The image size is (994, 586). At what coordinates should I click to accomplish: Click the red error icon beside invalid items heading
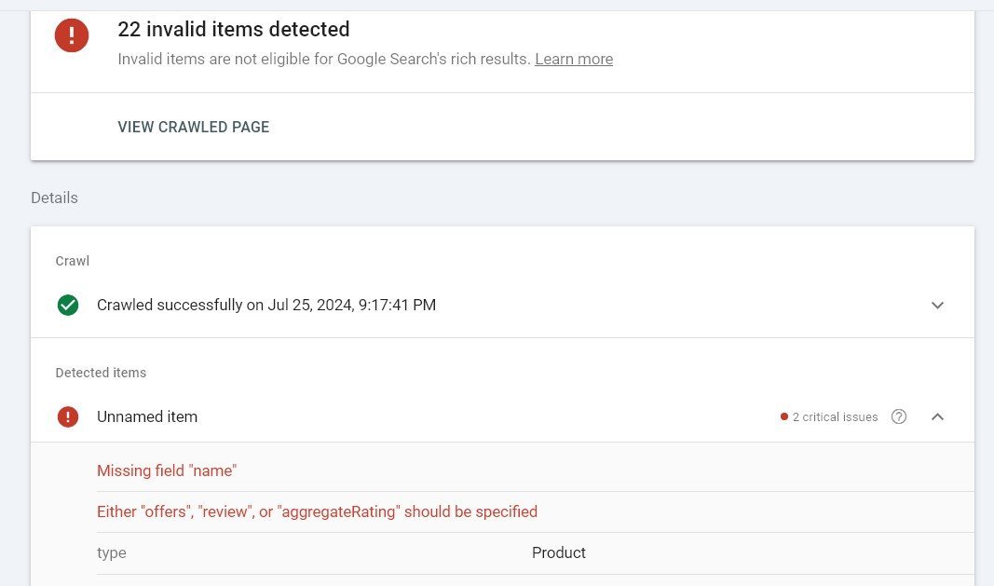(72, 36)
